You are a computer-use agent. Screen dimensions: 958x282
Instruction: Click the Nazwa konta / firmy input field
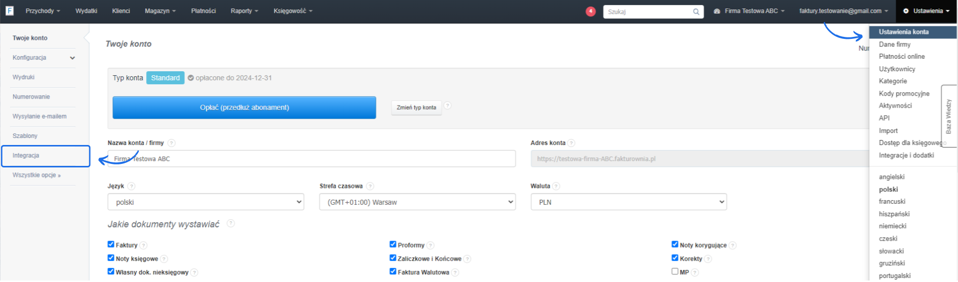pyautogui.click(x=311, y=159)
